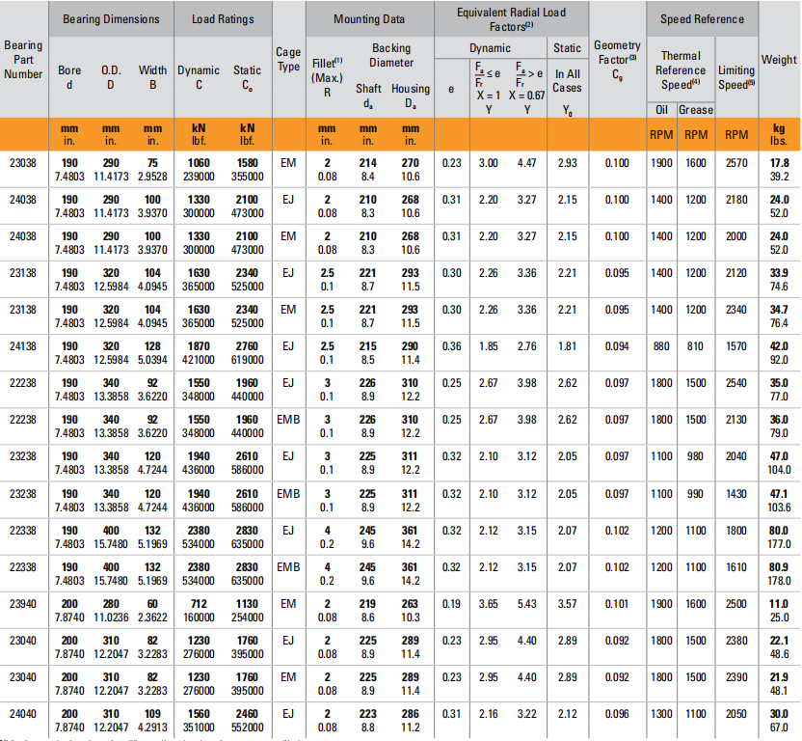Viewport: 802px width, 741px height.
Task: Select width value 128 mm
Action: 152,346
